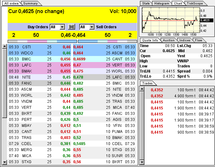215x167 pixels.
Task: Open the TickScope tab
Action: [x=195, y=3]
